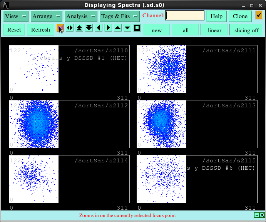Viewport: 266px width, 222px height.
Task: Click the double down-arrow icon
Action: [x=89, y=28]
